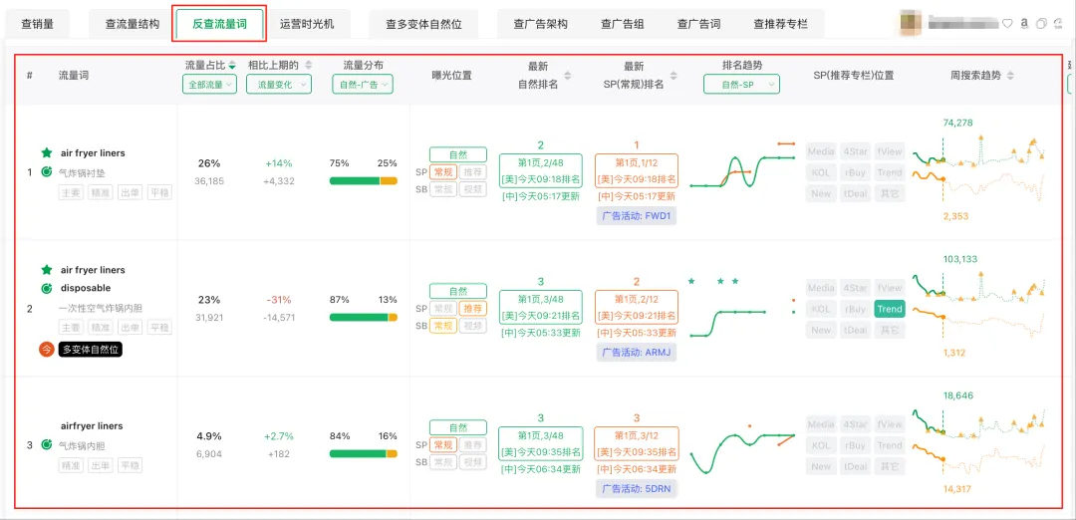The height and width of the screenshot is (520, 1076).
Task: Switch to 查销量 tab
Action: click(37, 24)
